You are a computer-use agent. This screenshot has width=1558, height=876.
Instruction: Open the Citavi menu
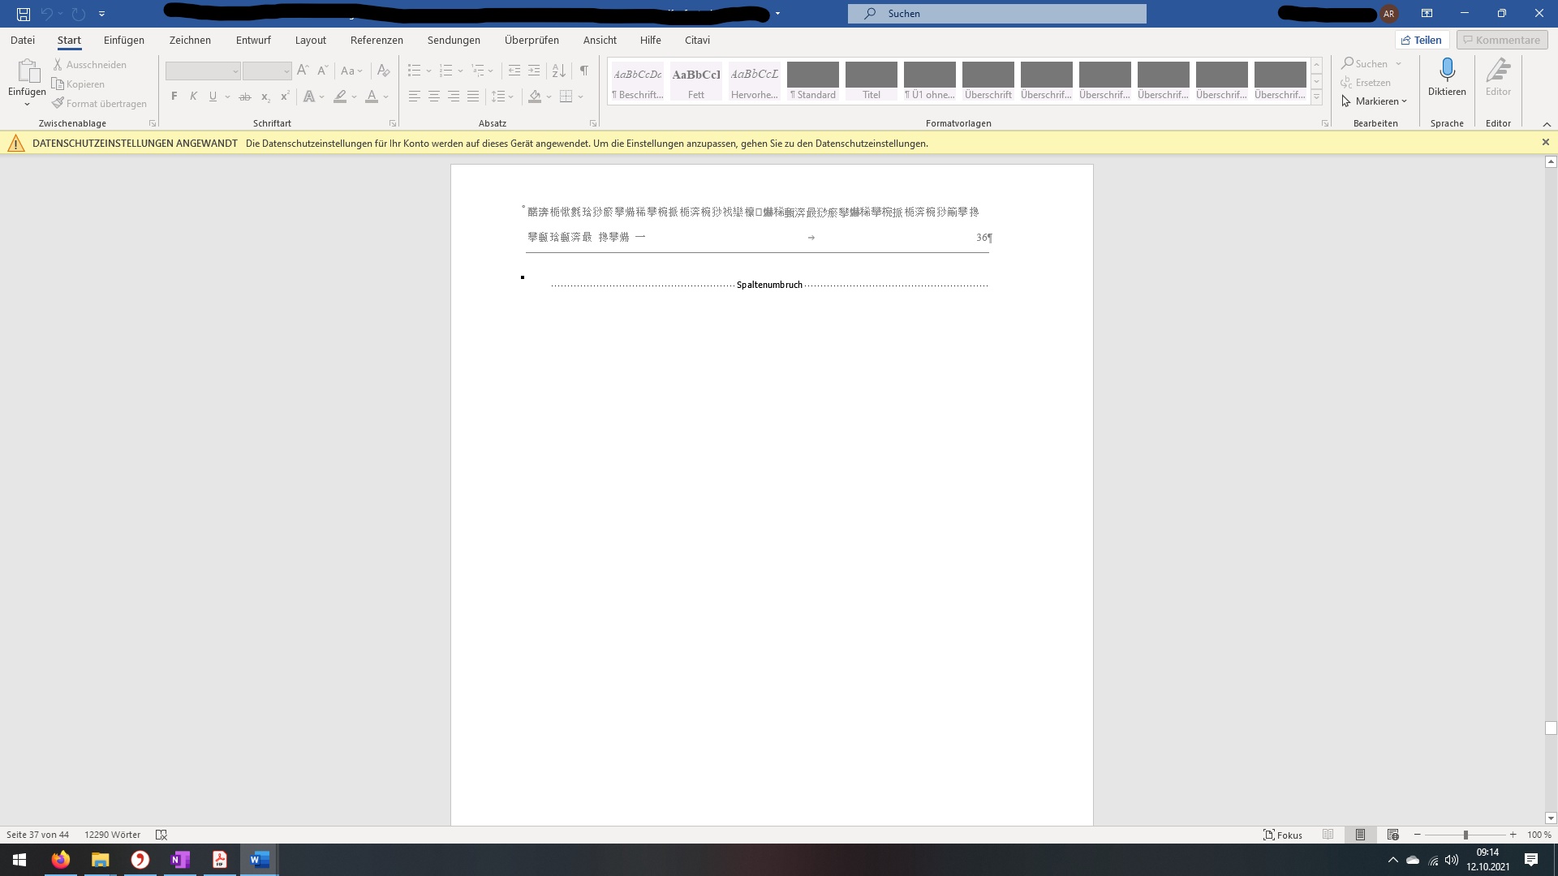point(697,40)
